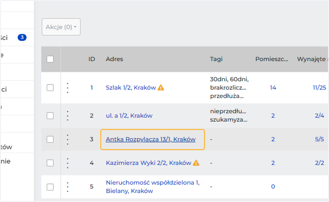The height and width of the screenshot is (202, 329).
Task: Click ID cell 1
Action: 92,88
